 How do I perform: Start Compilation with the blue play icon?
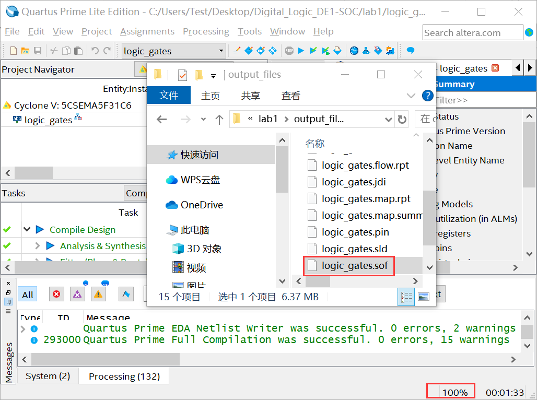301,51
